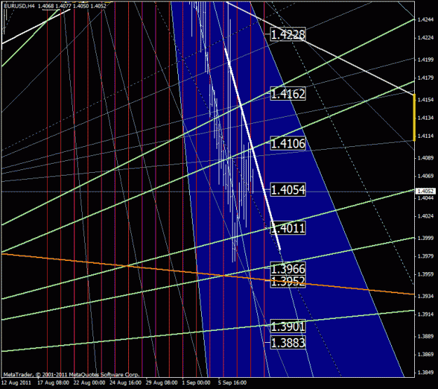Click the 1.4228 price label
438x389 pixels.
(x=288, y=34)
